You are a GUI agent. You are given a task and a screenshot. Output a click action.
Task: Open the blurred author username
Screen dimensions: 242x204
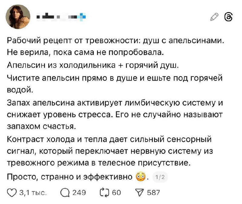(61, 17)
